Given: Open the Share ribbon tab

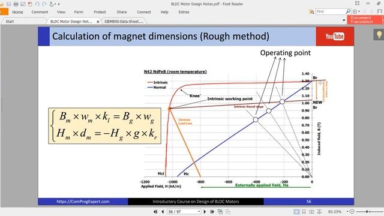Looking at the screenshot, I should (122, 12).
